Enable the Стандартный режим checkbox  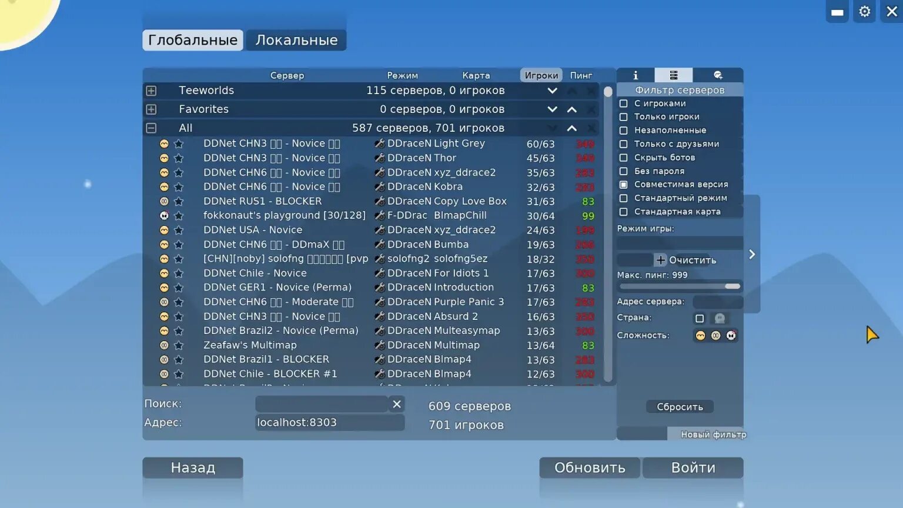pyautogui.click(x=623, y=198)
